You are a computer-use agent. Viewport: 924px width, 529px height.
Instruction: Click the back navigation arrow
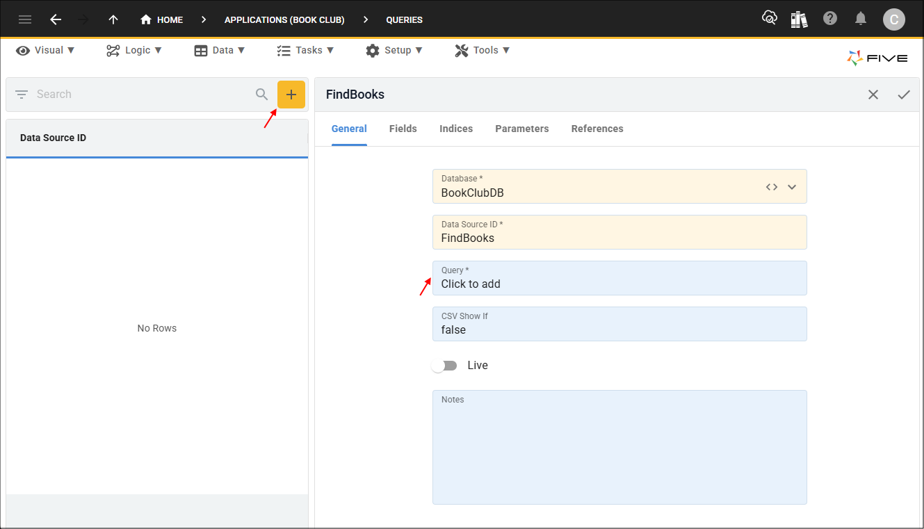[56, 19]
